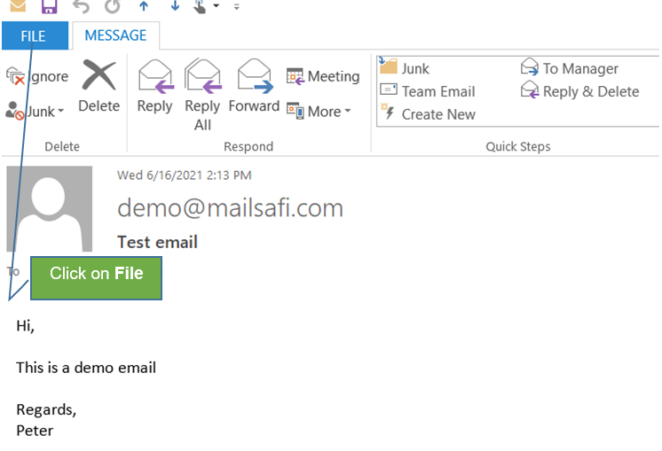This screenshot has width=662, height=451.
Task: Click the Reply All icon
Action: click(202, 93)
